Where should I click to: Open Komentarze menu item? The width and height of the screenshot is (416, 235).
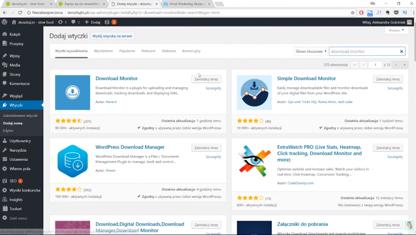(19, 84)
